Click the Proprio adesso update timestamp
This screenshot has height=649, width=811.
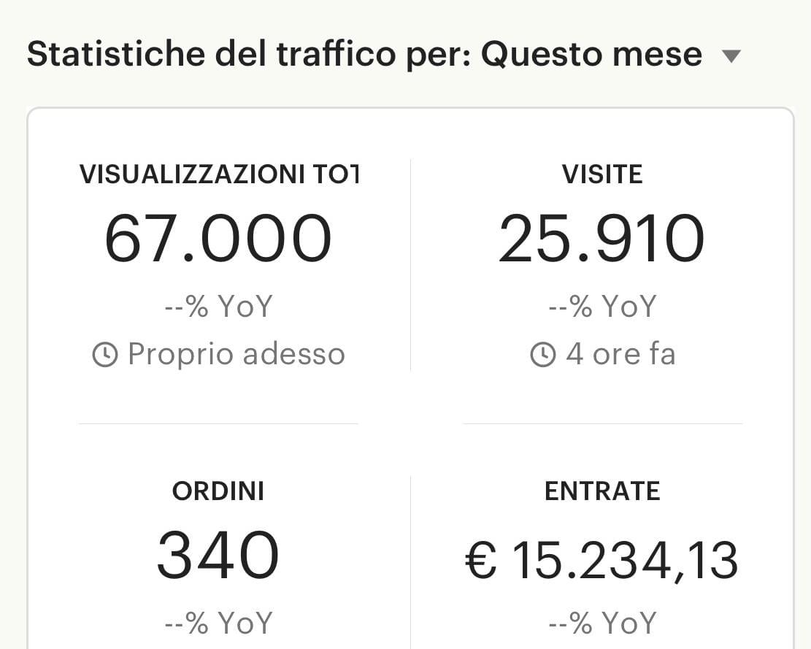[237, 355]
